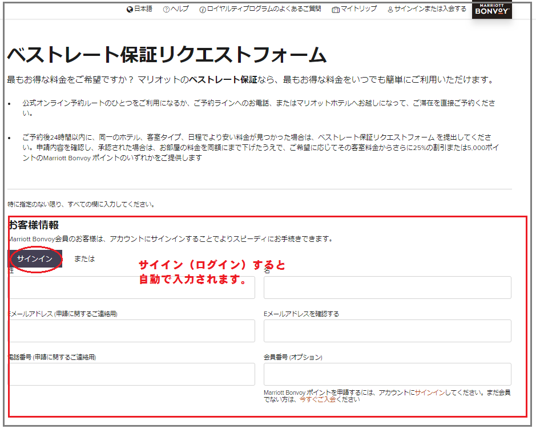Click the お客様情報 section heading

pyautogui.click(x=34, y=225)
